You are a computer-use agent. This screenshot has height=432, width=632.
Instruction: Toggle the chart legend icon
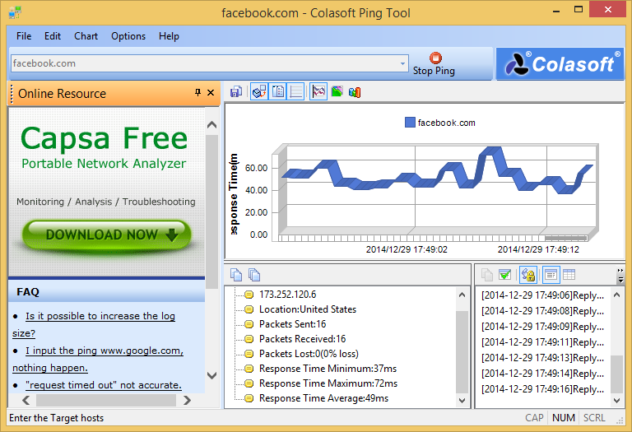(x=277, y=92)
